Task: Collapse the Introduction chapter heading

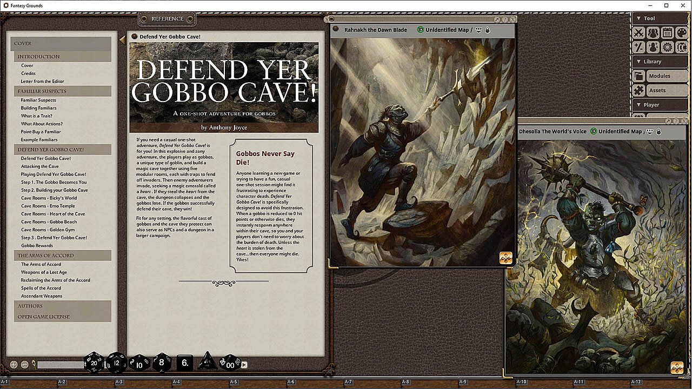Action: pos(63,57)
